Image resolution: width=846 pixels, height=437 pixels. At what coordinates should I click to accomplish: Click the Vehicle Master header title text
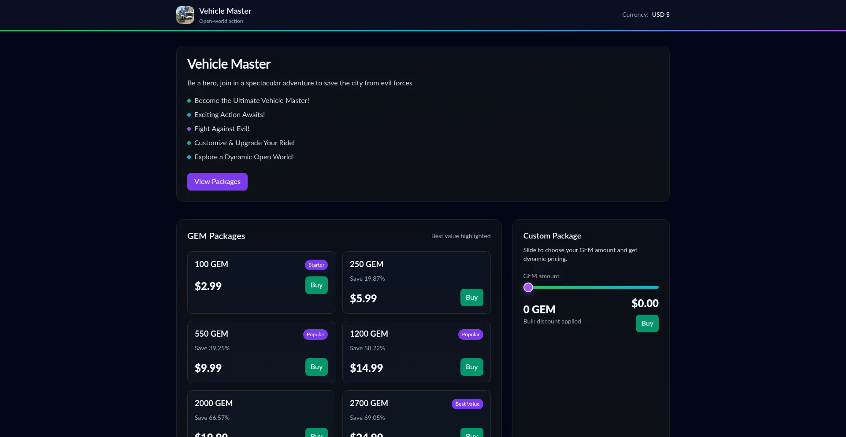[225, 11]
